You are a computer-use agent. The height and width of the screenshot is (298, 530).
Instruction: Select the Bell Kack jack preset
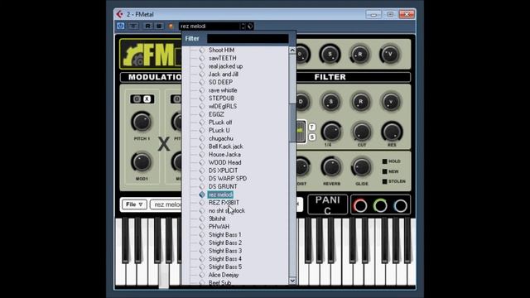[x=226, y=147]
